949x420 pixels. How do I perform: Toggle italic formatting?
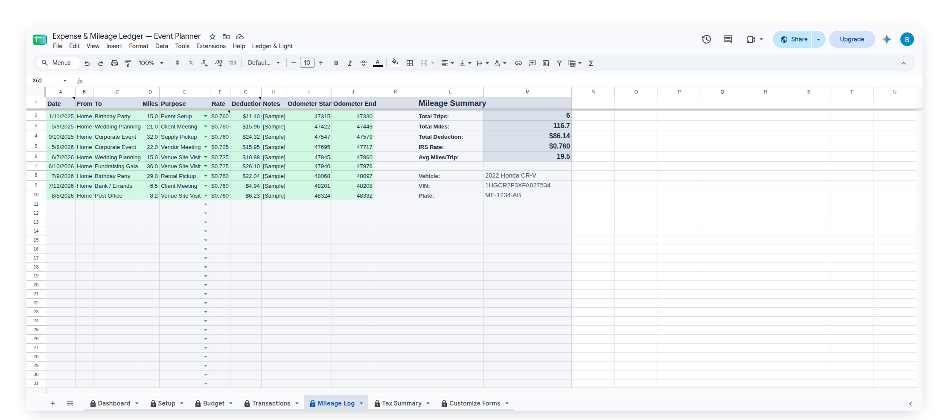pyautogui.click(x=350, y=63)
